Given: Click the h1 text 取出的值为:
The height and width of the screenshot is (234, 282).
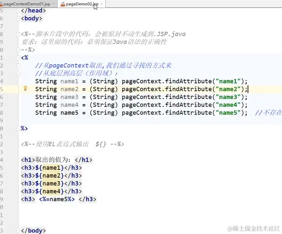Looking at the screenshot, I should (x=53, y=160).
